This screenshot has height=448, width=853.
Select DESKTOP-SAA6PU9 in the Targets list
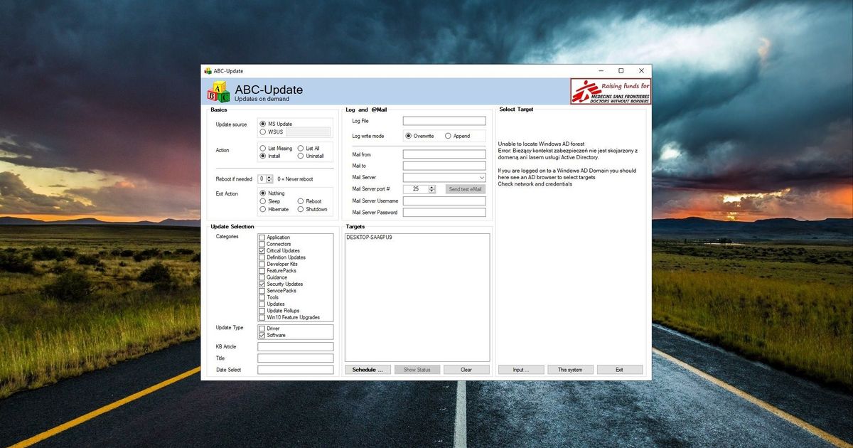click(370, 238)
